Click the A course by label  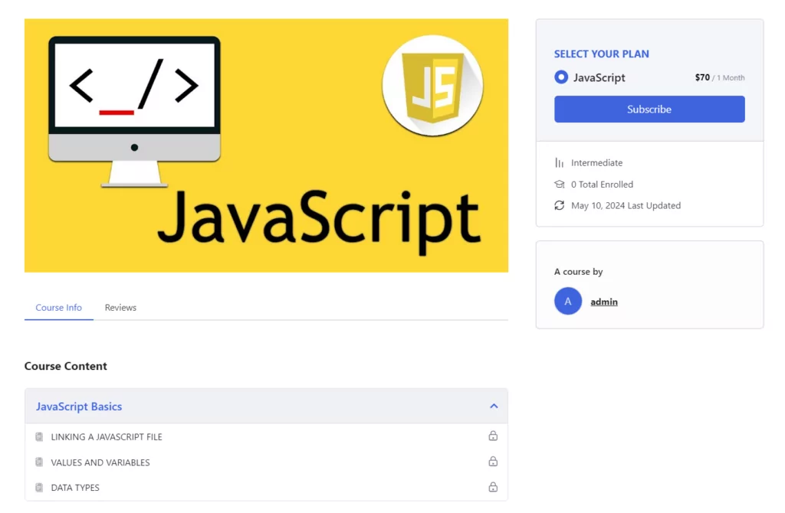(578, 272)
